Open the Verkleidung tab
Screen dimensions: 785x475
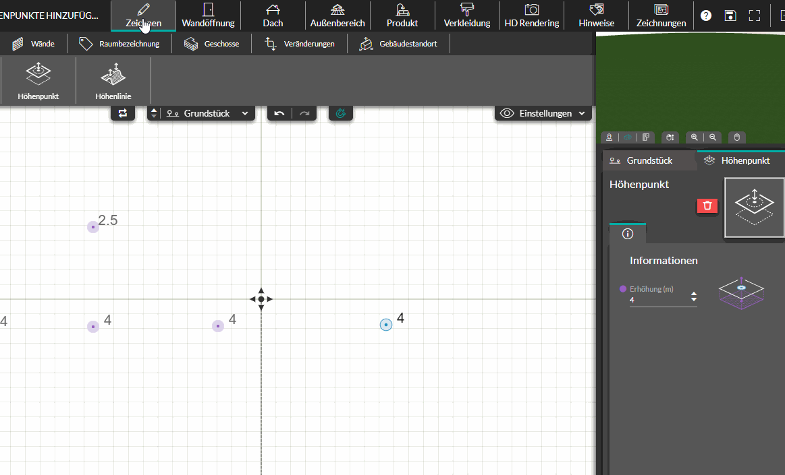tap(467, 15)
